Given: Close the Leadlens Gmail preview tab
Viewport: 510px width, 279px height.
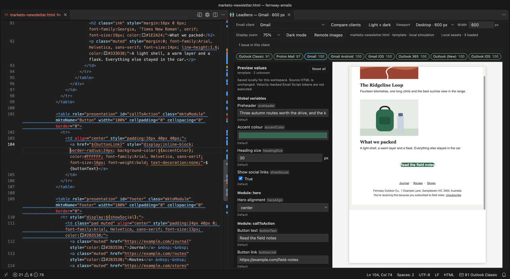Looking at the screenshot, I should [289, 15].
